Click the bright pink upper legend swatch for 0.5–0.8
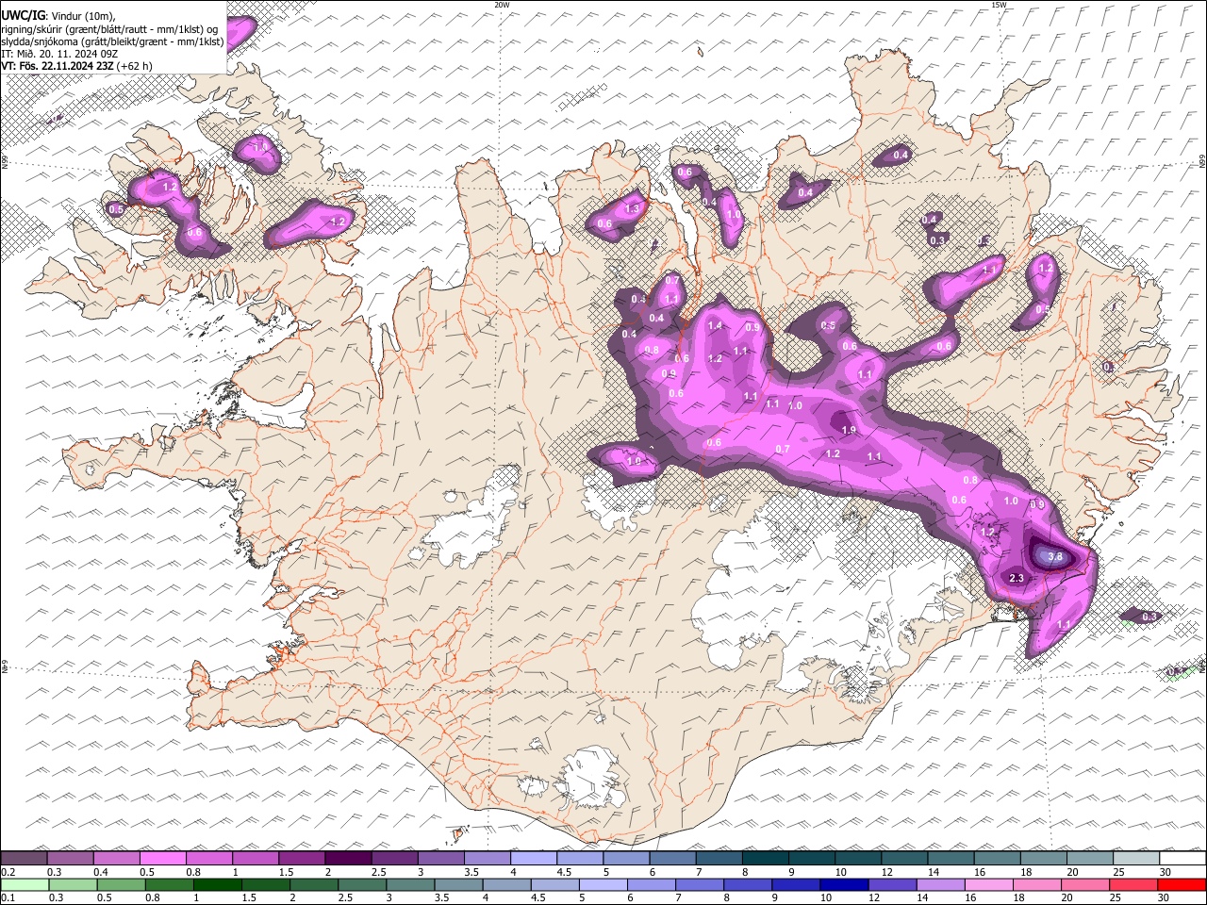 tap(162, 859)
